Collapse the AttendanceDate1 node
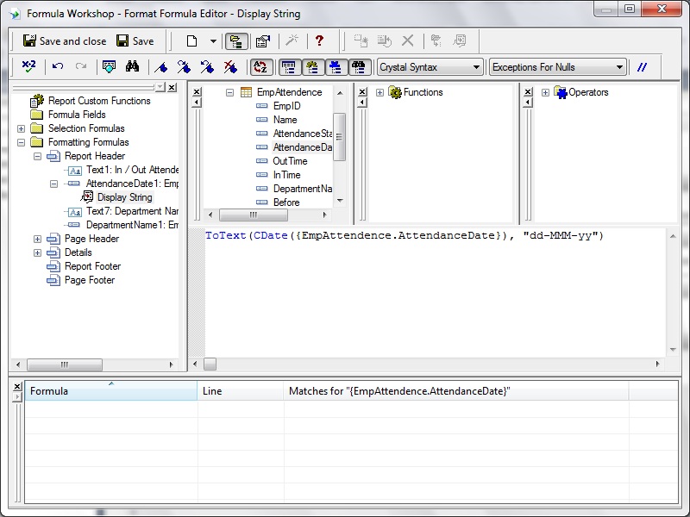Screen dimensions: 690x517 (x=53, y=184)
